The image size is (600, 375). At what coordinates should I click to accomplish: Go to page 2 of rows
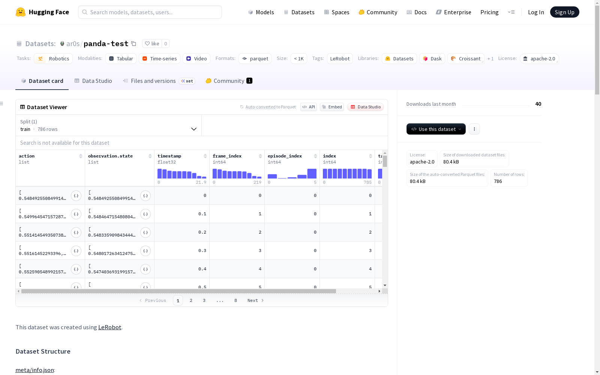click(x=191, y=300)
